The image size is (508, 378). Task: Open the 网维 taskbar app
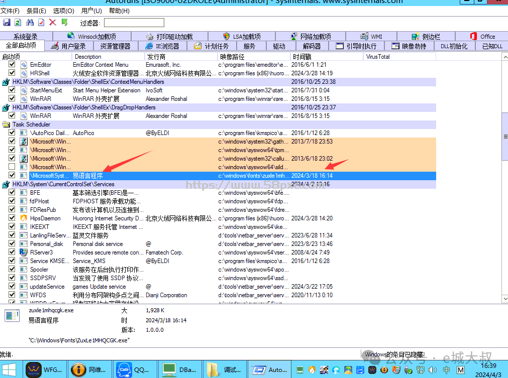90,369
